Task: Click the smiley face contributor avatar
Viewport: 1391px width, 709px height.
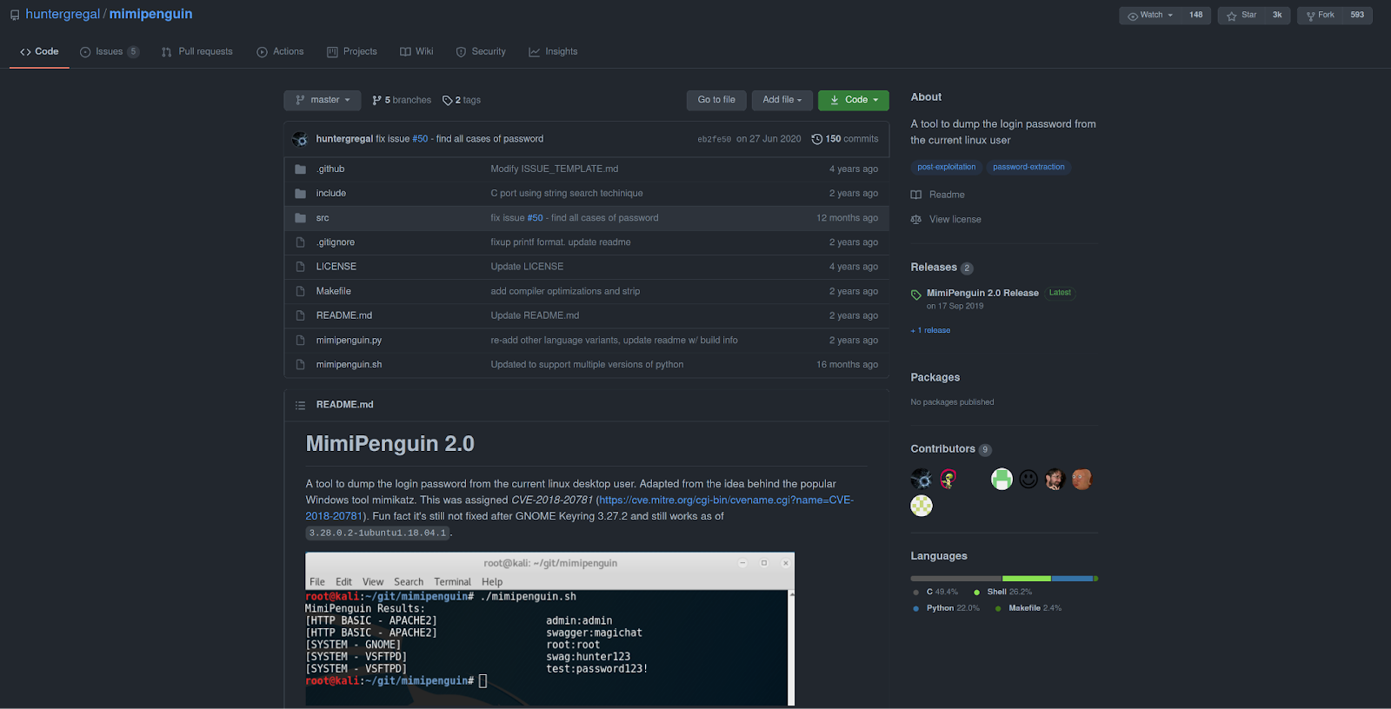Action: [1028, 479]
